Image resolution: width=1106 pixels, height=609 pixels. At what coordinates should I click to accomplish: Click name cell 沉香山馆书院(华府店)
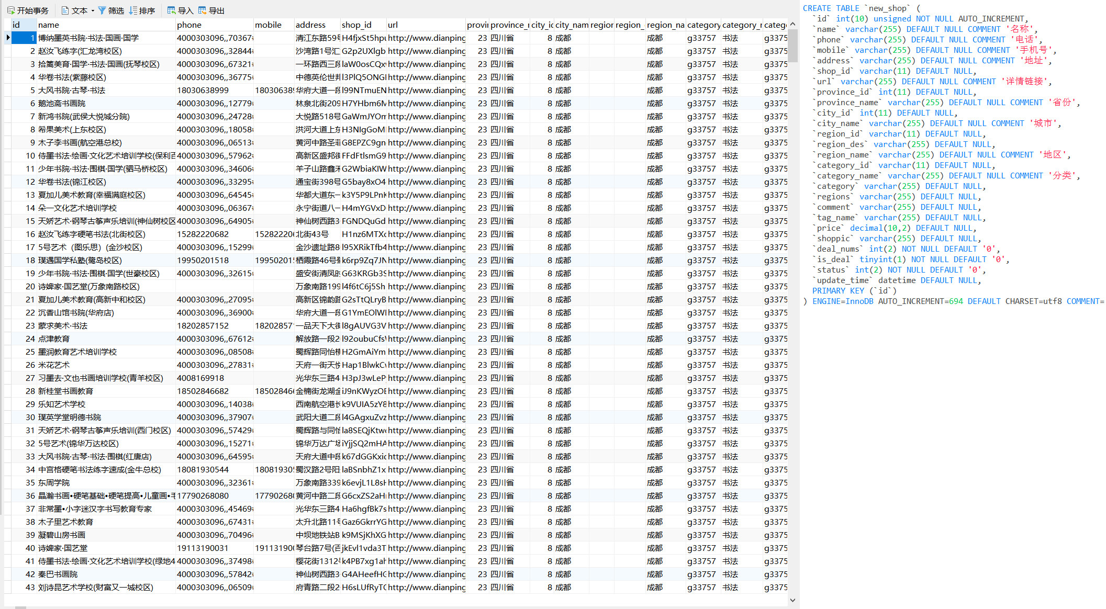click(106, 312)
